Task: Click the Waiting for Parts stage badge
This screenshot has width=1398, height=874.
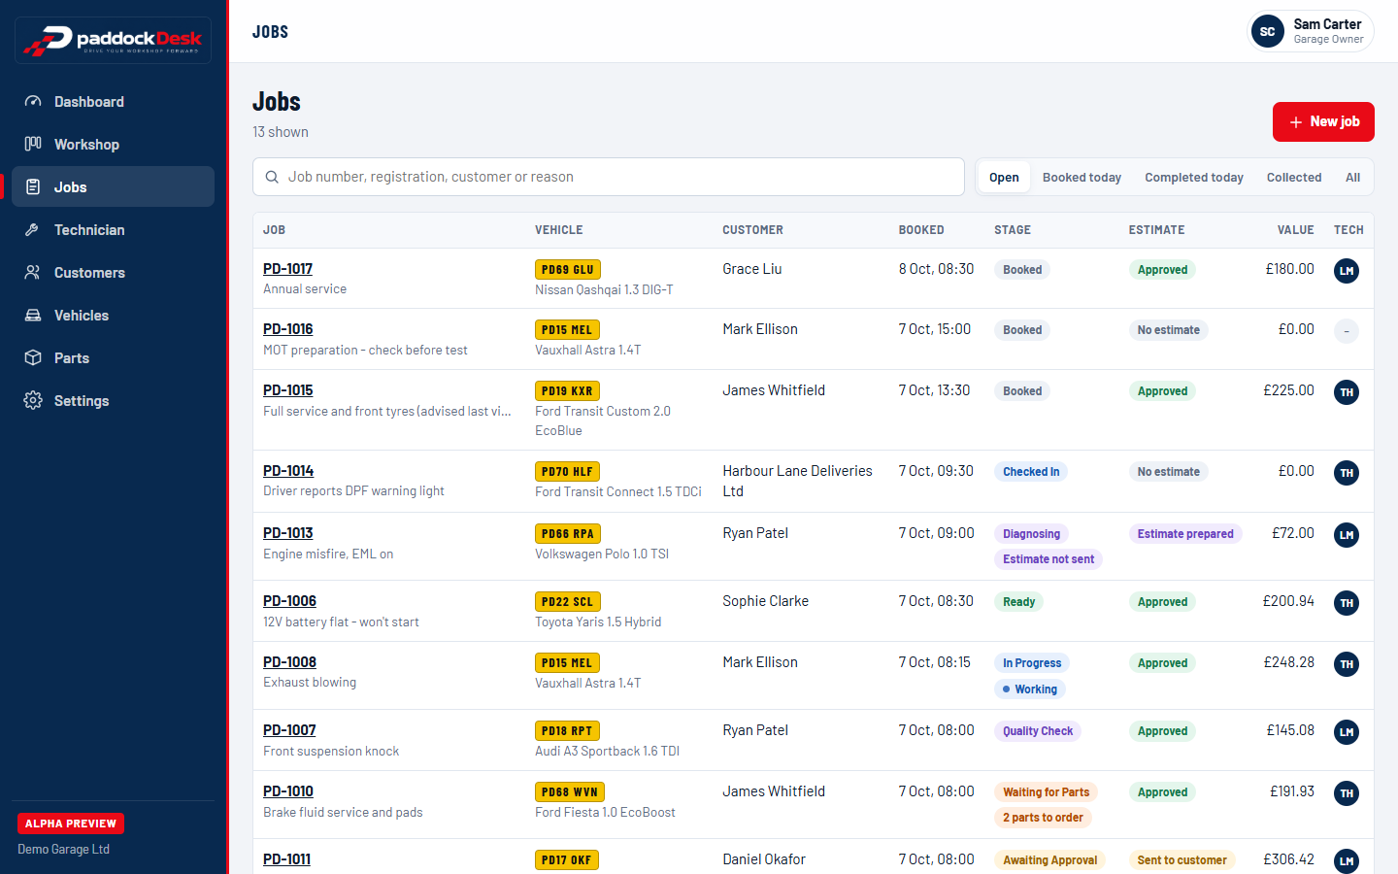Action: tap(1046, 792)
